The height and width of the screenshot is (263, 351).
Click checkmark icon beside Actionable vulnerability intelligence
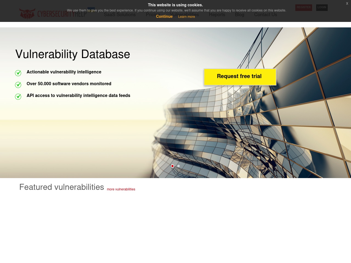coord(18,73)
